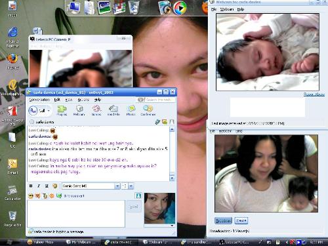Open the Recycle Bin desktop icon
Screen dimensions: 328x246
click(x=12, y=218)
